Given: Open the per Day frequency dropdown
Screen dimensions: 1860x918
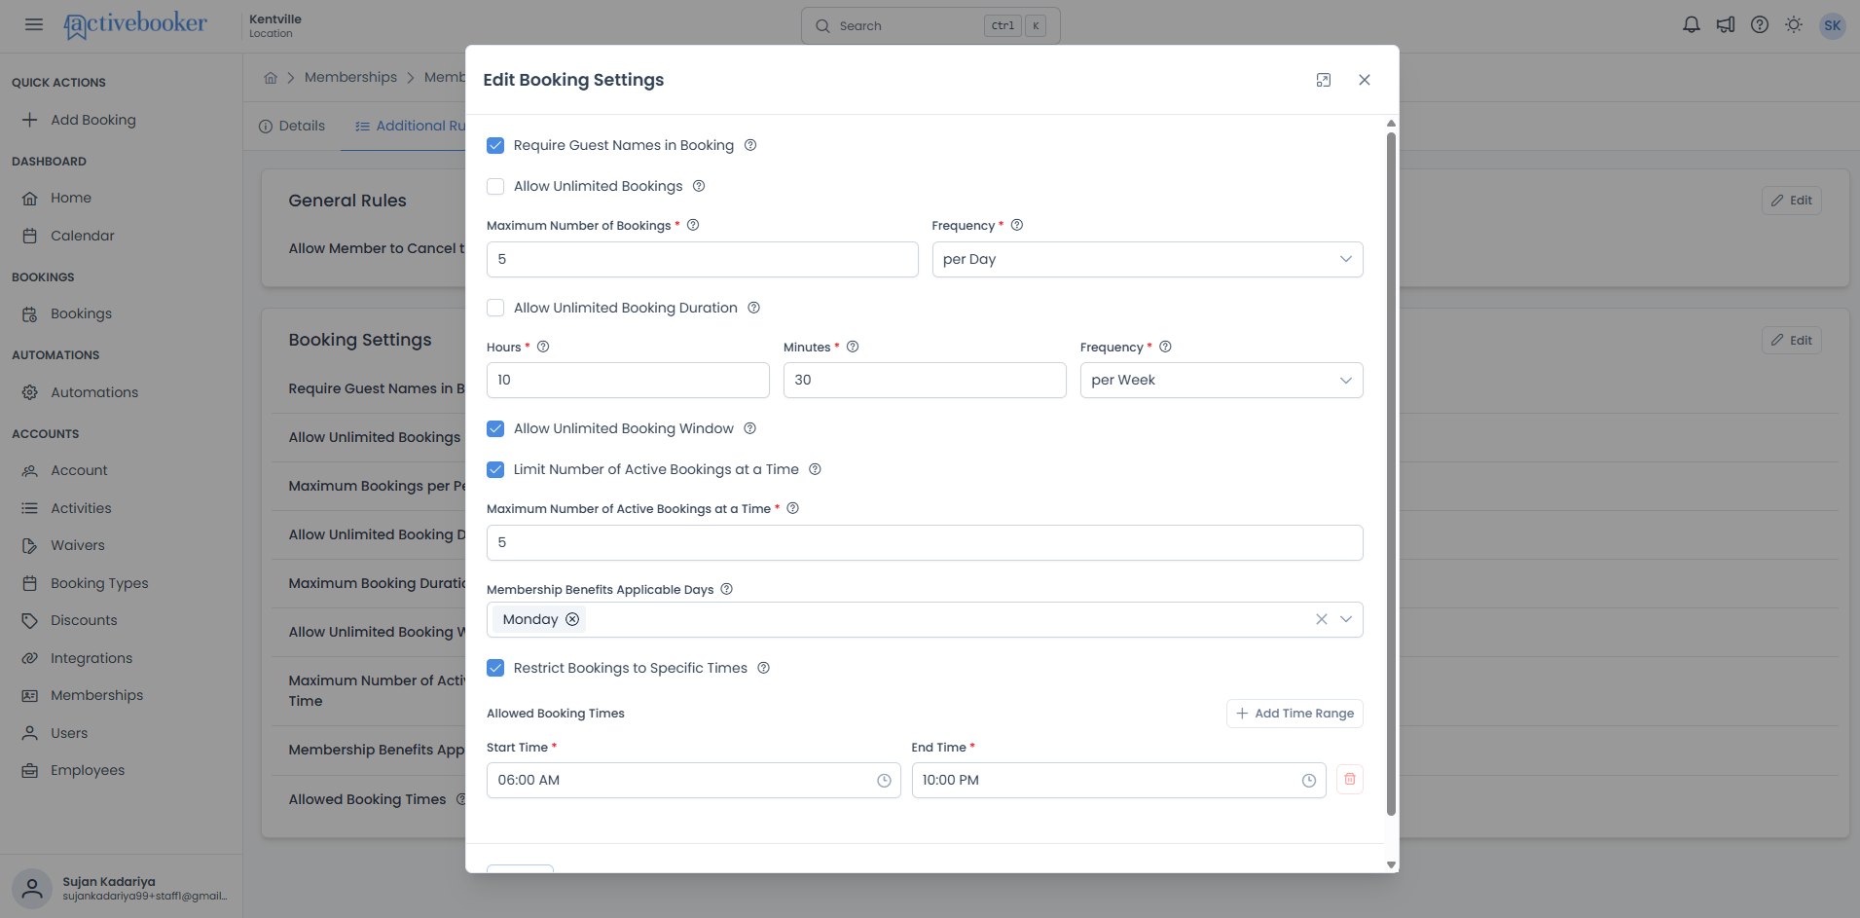Looking at the screenshot, I should tap(1148, 259).
